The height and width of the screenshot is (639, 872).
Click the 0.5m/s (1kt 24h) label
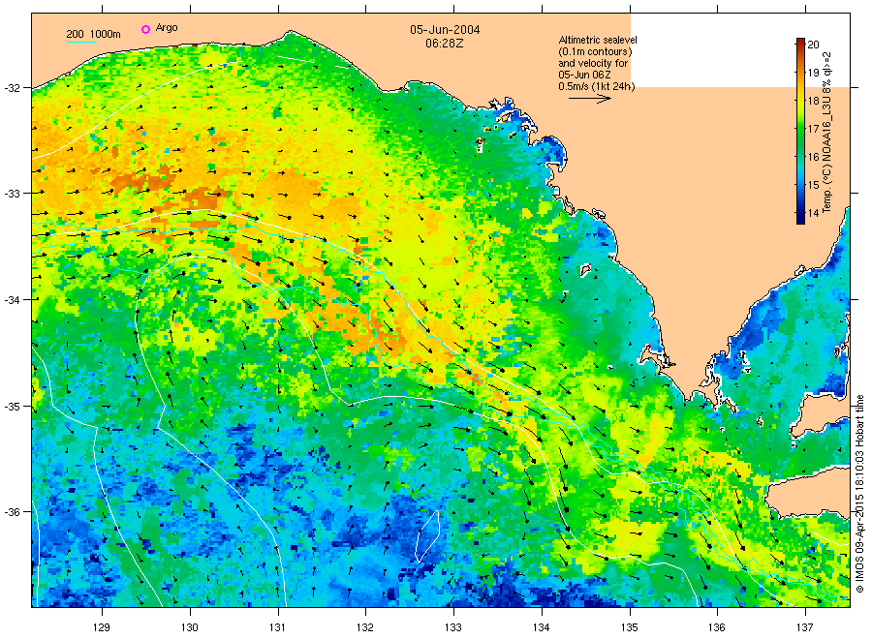click(x=596, y=86)
